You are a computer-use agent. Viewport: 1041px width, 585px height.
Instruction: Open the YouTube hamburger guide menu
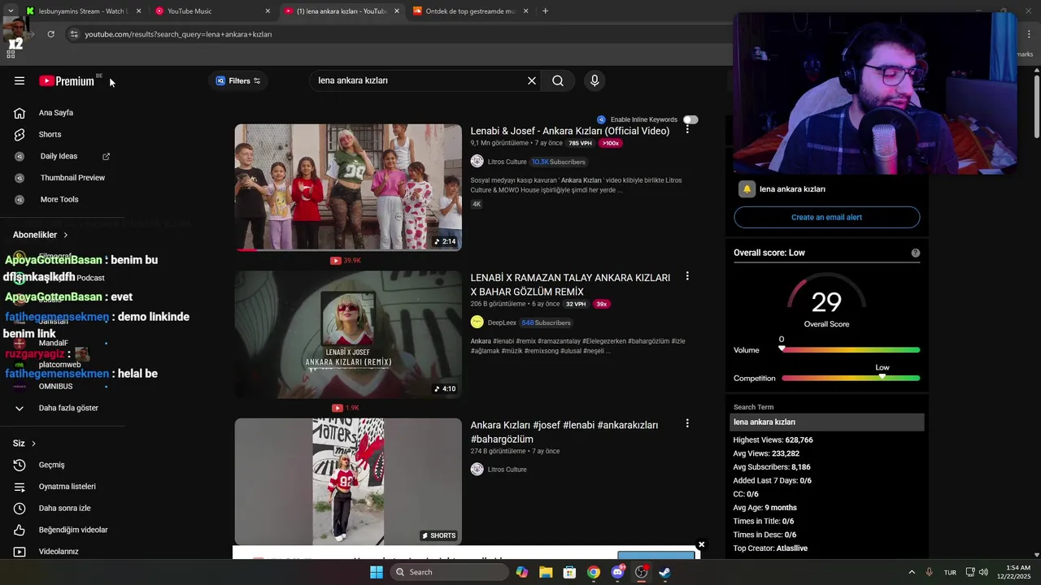click(x=20, y=80)
